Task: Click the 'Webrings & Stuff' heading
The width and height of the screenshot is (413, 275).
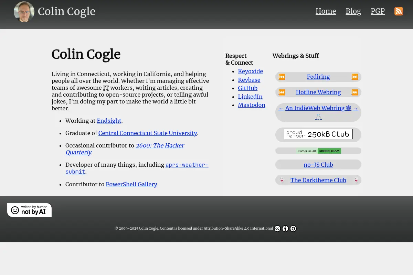Action: tap(296, 56)
